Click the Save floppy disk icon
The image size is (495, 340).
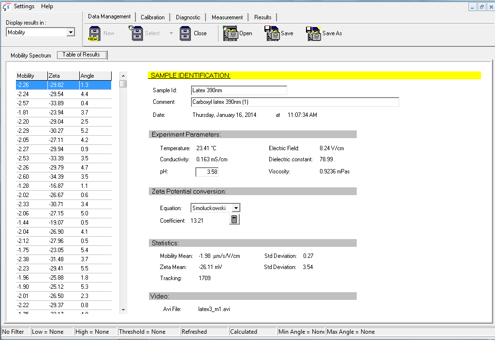point(272,33)
